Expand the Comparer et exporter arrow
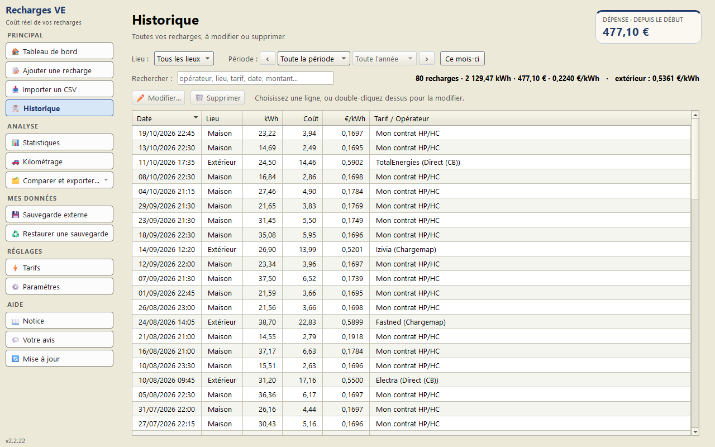Screen dimensions: 715x447 106,180
